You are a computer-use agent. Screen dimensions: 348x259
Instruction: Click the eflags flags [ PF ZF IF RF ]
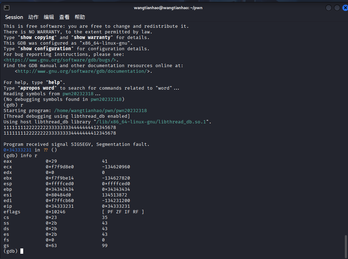(x=123, y=212)
